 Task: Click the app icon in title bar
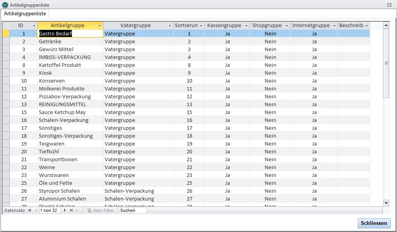point(5,5)
